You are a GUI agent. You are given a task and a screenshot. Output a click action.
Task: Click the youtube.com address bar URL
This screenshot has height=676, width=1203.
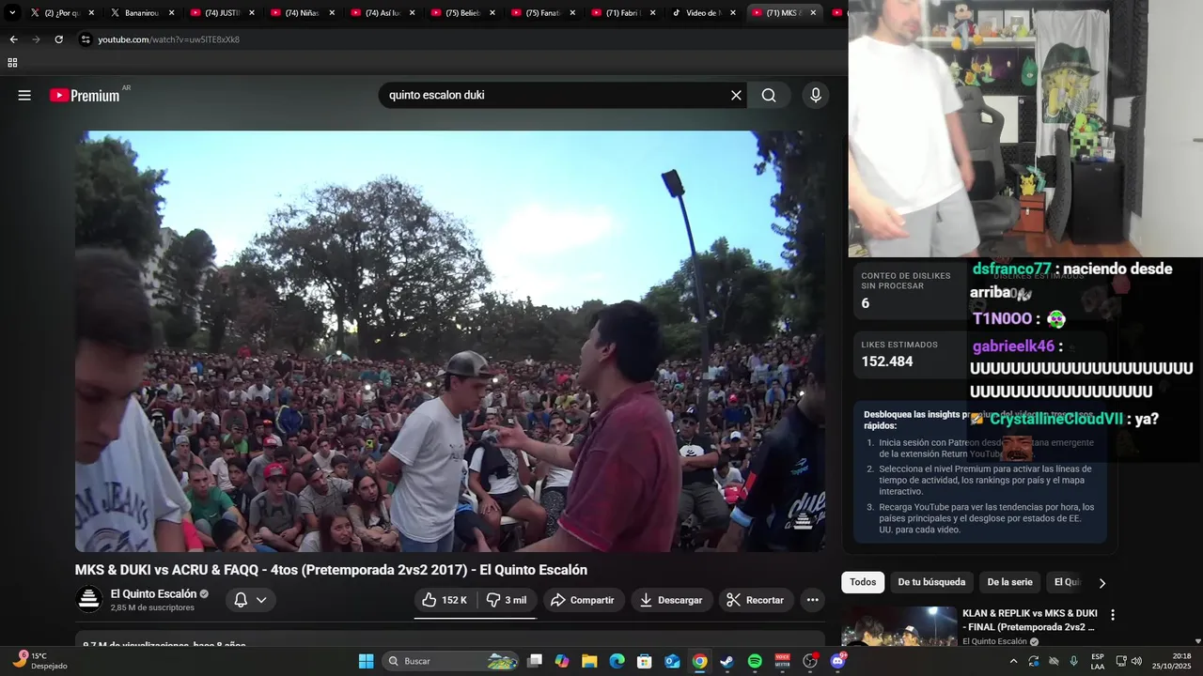168,39
